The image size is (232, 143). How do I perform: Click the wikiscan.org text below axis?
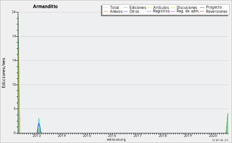coord(116,140)
